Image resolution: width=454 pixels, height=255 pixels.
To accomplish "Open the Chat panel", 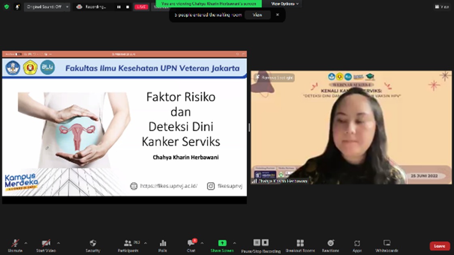I will point(191,245).
